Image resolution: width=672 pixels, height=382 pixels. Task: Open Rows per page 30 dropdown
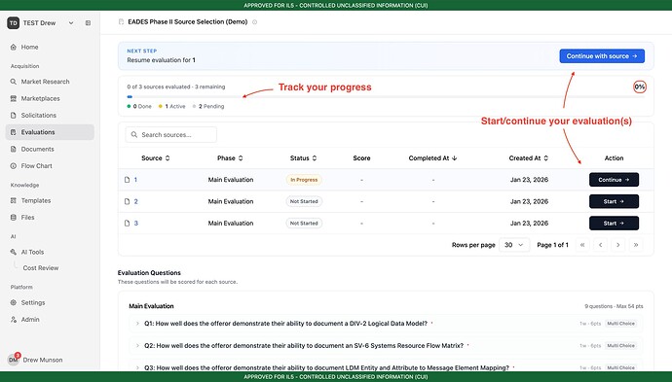[x=514, y=245]
